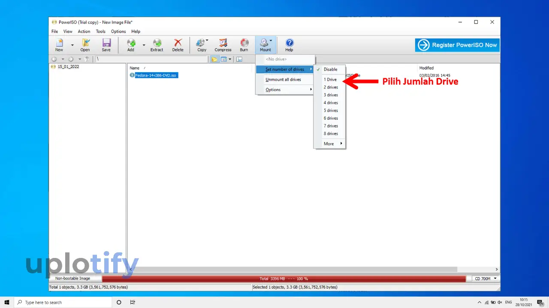
Task: Click the Up one level icon
Action: pos(87,59)
